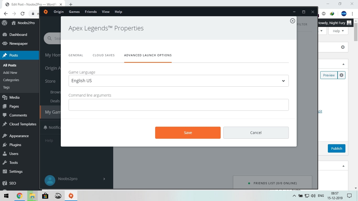The image size is (358, 201).
Task: Click Help in Origin sidebar
Action: pyautogui.click(x=49, y=141)
